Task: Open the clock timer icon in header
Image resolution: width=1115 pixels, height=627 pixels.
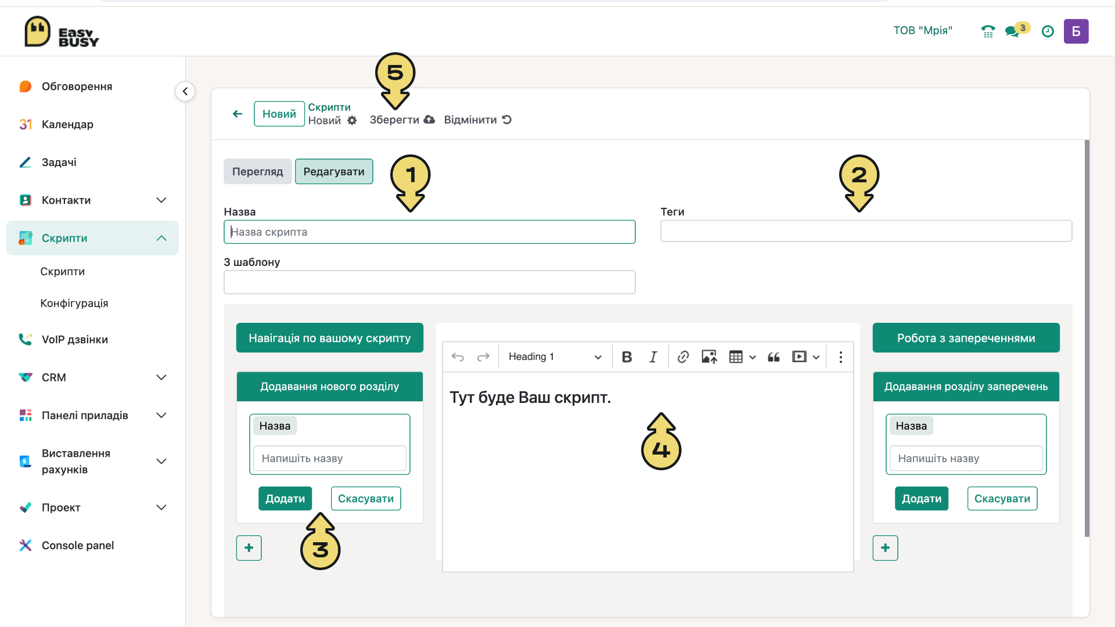Action: 1048,31
